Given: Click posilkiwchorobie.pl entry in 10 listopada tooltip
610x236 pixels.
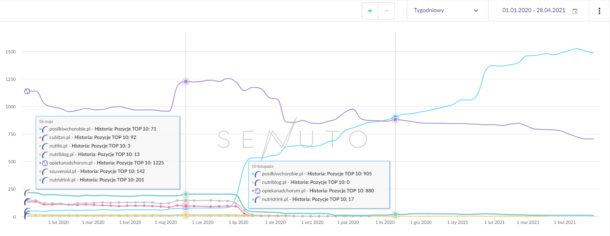Looking at the screenshot, I should [282, 174].
